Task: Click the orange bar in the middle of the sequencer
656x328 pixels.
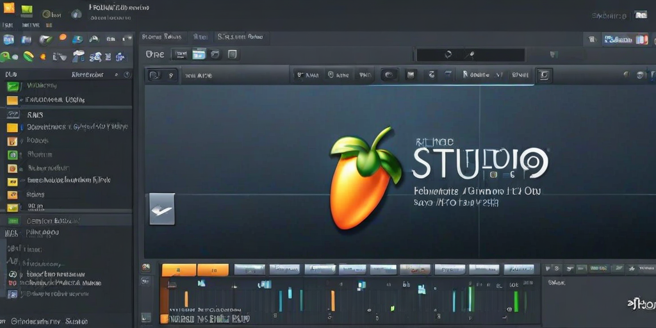Action: coord(333,301)
